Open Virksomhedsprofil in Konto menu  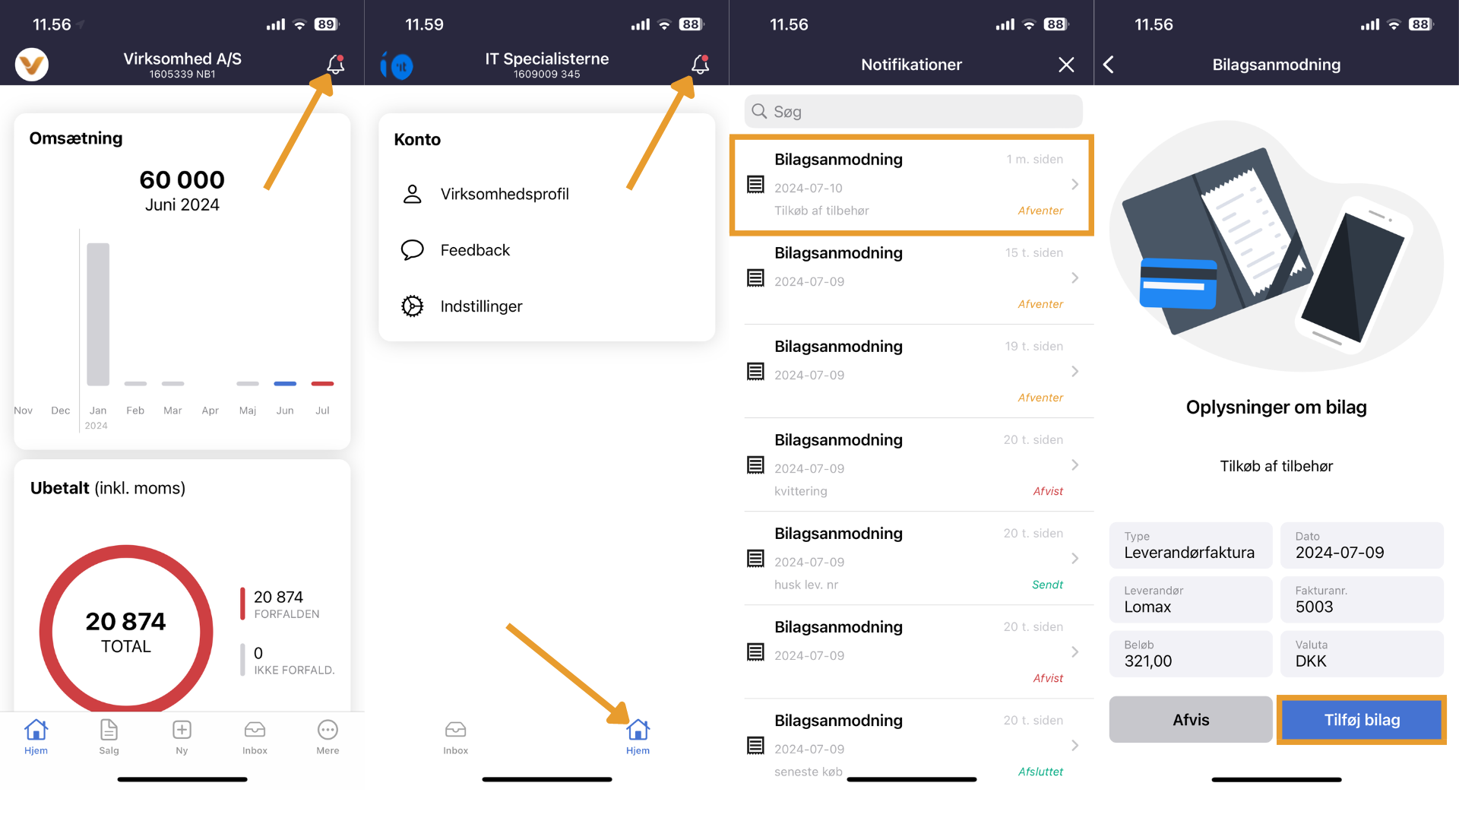click(505, 194)
